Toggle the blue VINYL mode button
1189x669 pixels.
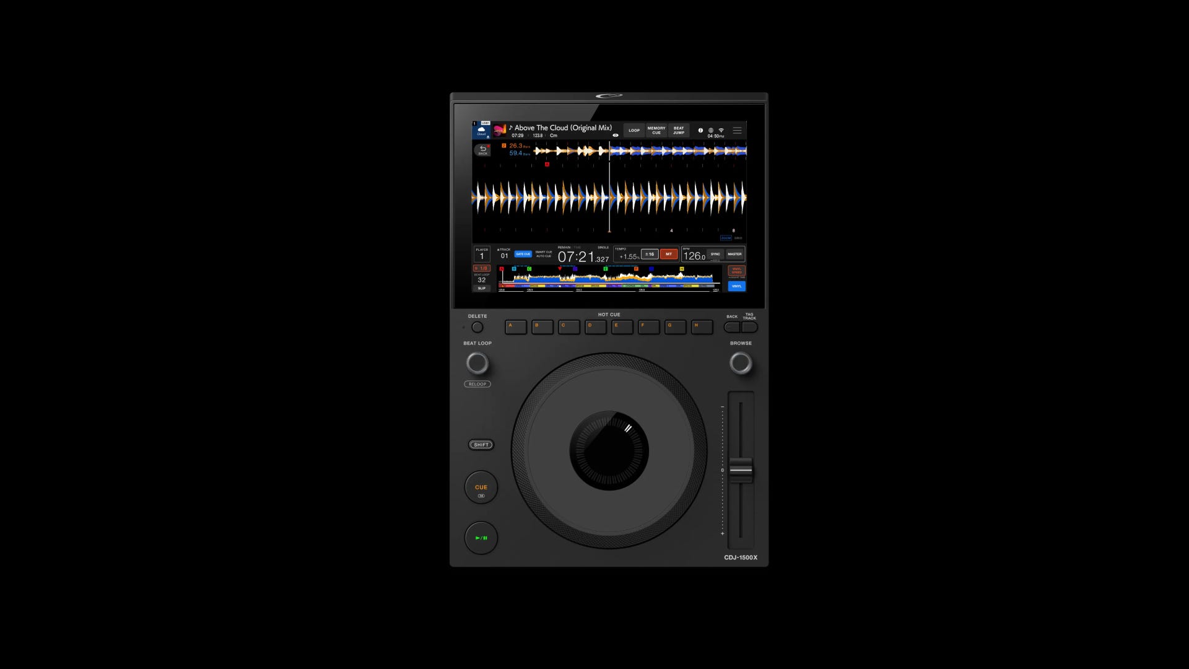[737, 286]
